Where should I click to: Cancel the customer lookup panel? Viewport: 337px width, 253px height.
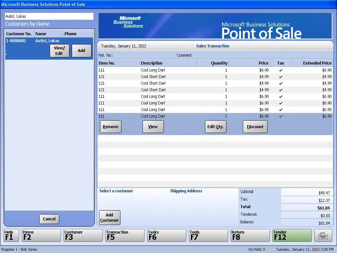coord(49,219)
